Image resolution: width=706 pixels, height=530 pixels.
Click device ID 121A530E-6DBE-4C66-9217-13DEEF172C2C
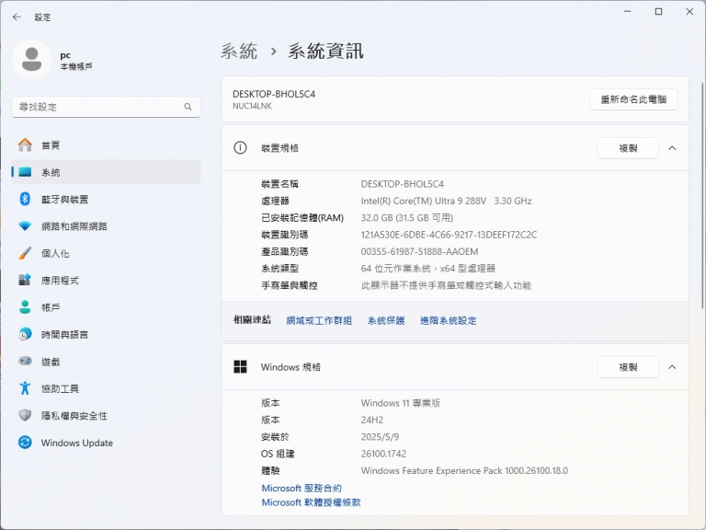(449, 235)
